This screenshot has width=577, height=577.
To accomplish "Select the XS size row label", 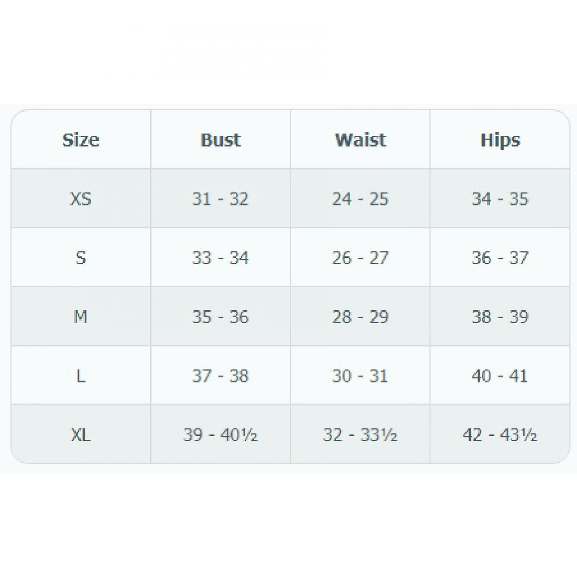I will coord(81,199).
